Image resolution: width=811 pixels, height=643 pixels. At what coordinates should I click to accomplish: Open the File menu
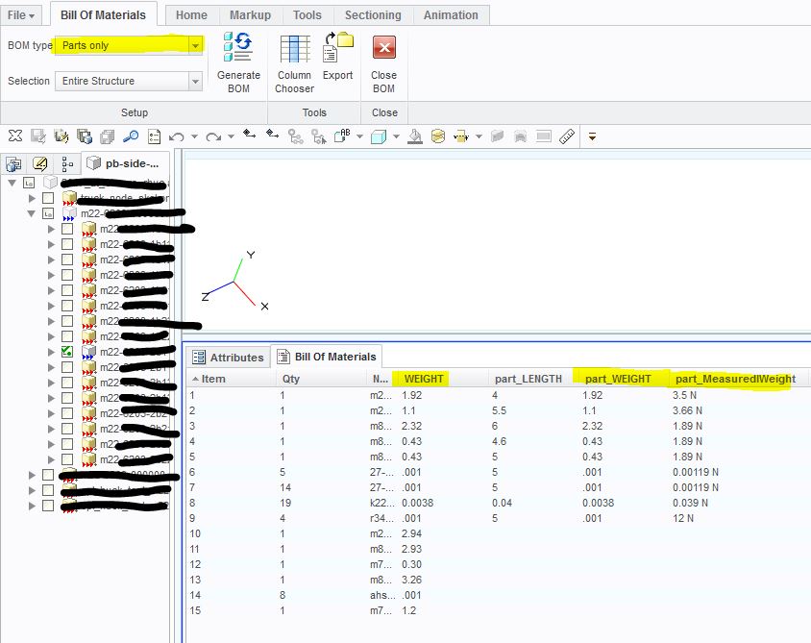point(21,15)
